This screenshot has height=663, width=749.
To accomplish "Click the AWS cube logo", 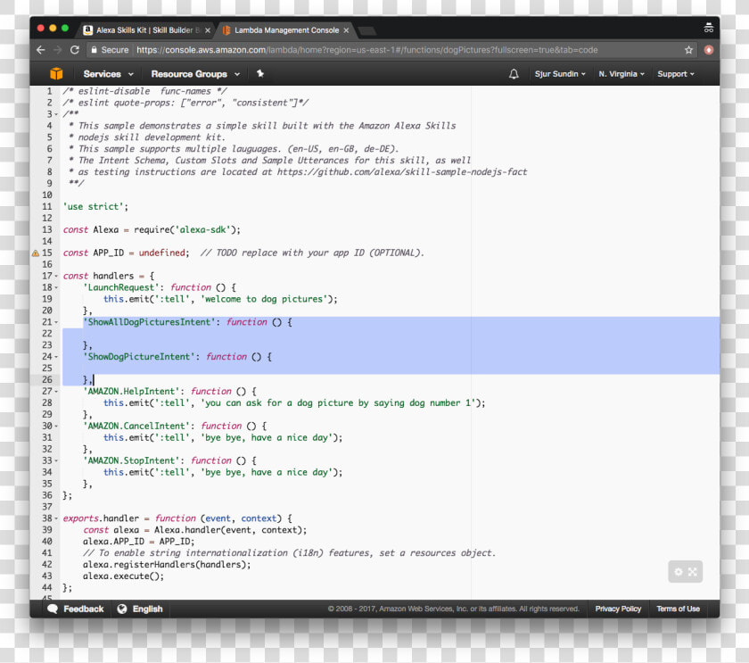I will pyautogui.click(x=56, y=73).
